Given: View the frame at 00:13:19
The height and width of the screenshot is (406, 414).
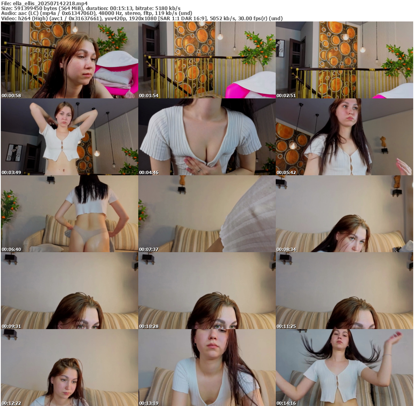Looking at the screenshot, I should [207, 368].
